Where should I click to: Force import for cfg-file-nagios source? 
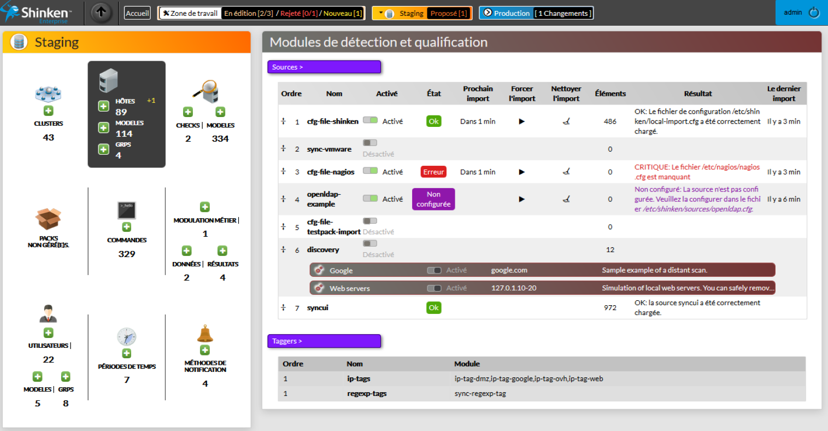521,172
